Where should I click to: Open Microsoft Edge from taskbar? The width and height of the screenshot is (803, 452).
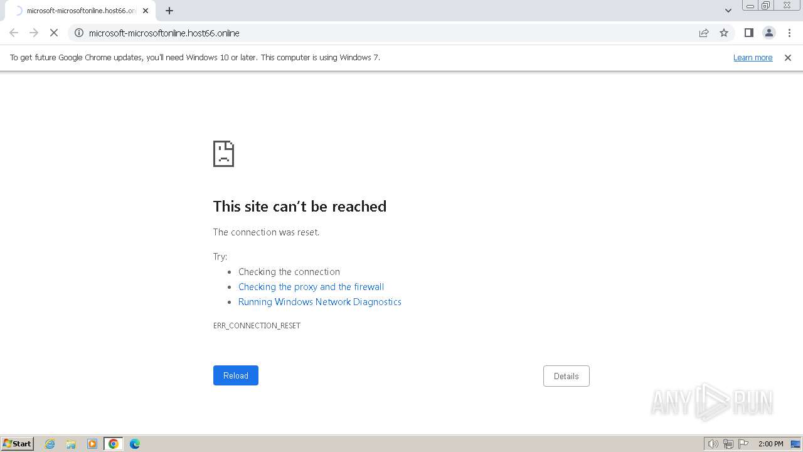click(135, 444)
